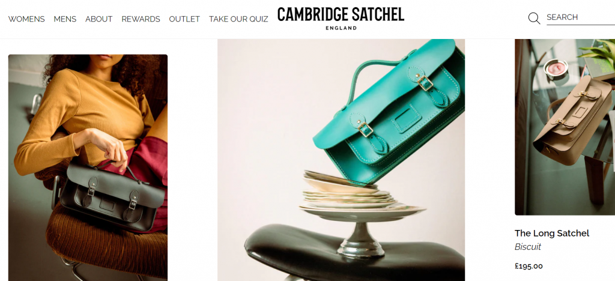Screen dimensions: 615x281
Task: Visit the OUTLET section
Action: (184, 19)
